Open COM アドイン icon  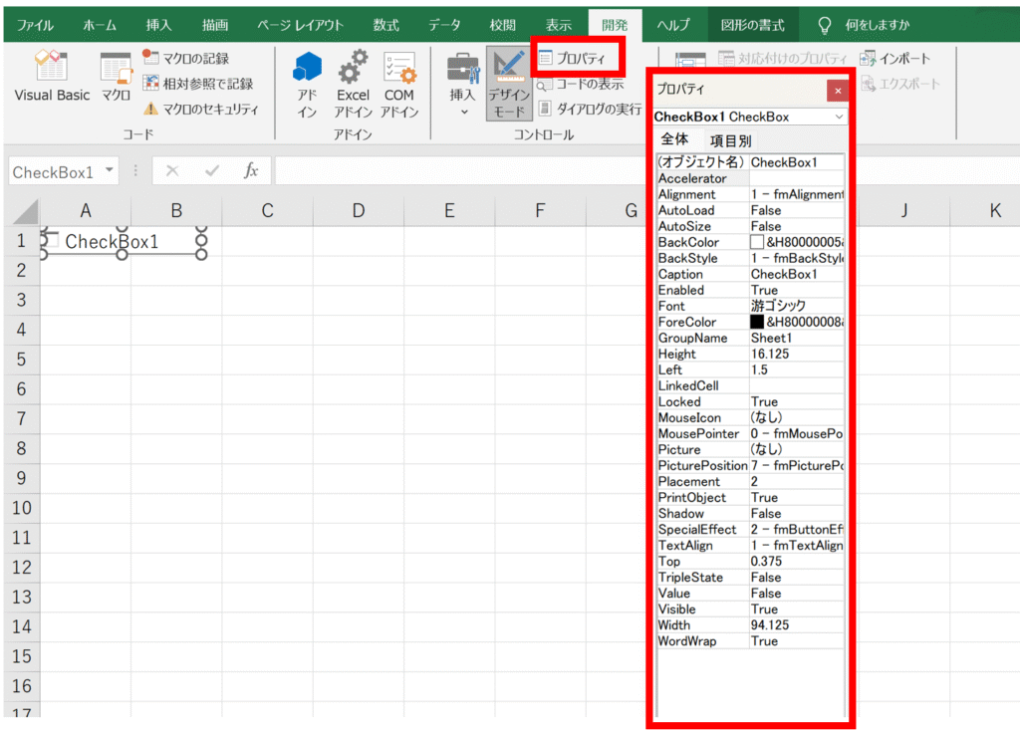click(x=398, y=84)
